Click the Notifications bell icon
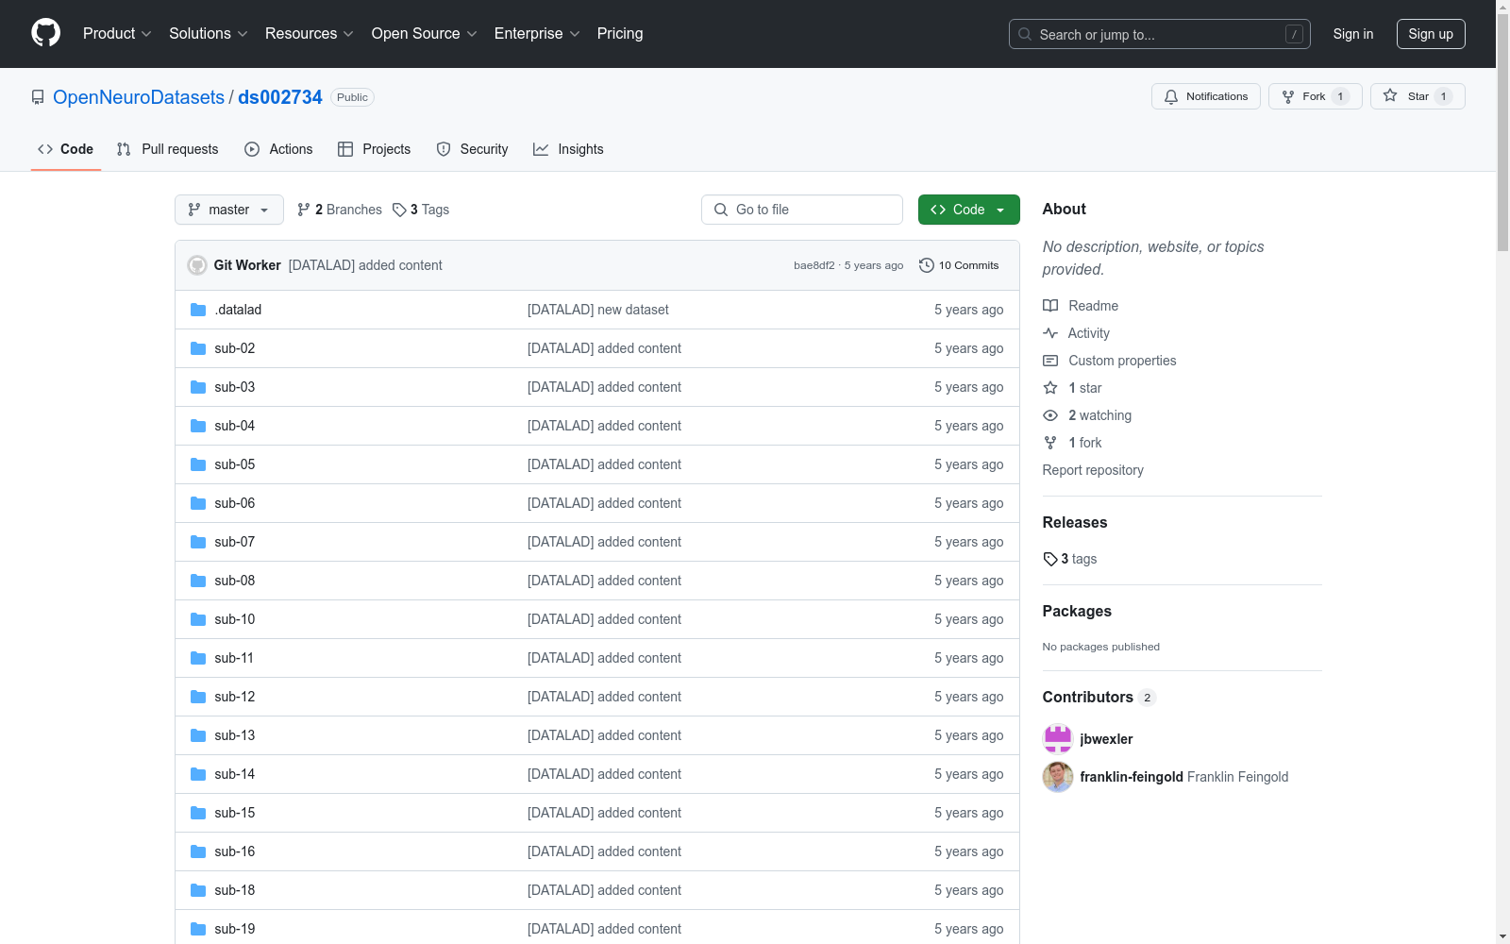 pos(1171,96)
